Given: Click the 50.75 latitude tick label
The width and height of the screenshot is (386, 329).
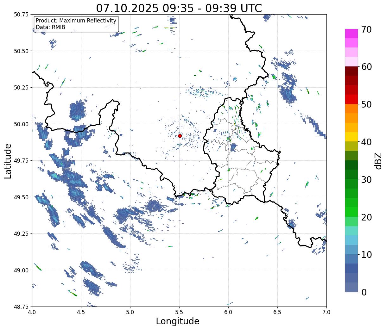Looking at the screenshot, I should click(x=21, y=15).
